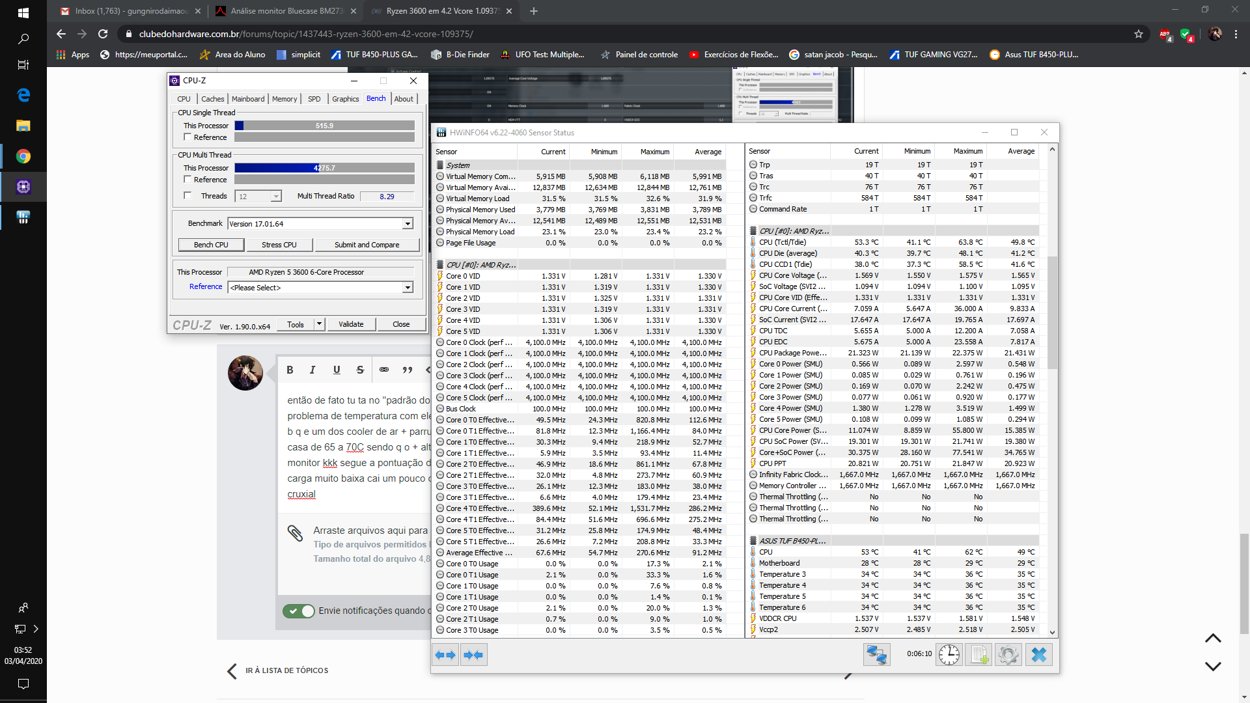Tick the Threads checkbox in CPU-Z

[187, 196]
